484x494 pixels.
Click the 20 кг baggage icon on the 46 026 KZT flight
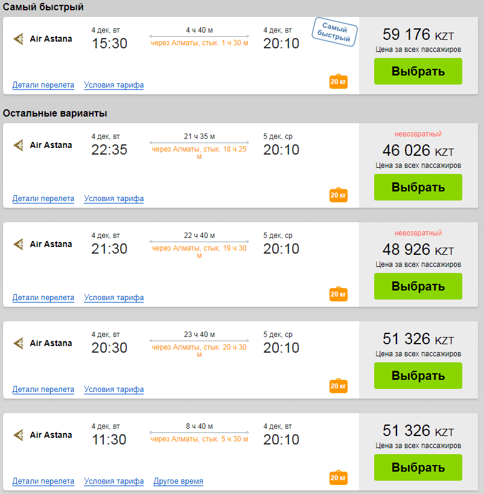339,195
